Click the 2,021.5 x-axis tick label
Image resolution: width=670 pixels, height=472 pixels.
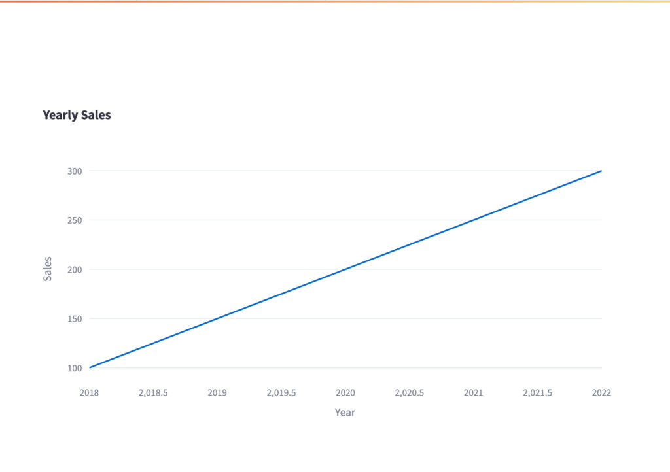pos(537,393)
